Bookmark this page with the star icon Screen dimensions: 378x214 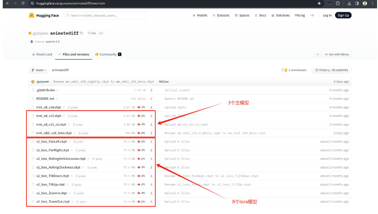pos(319,3)
